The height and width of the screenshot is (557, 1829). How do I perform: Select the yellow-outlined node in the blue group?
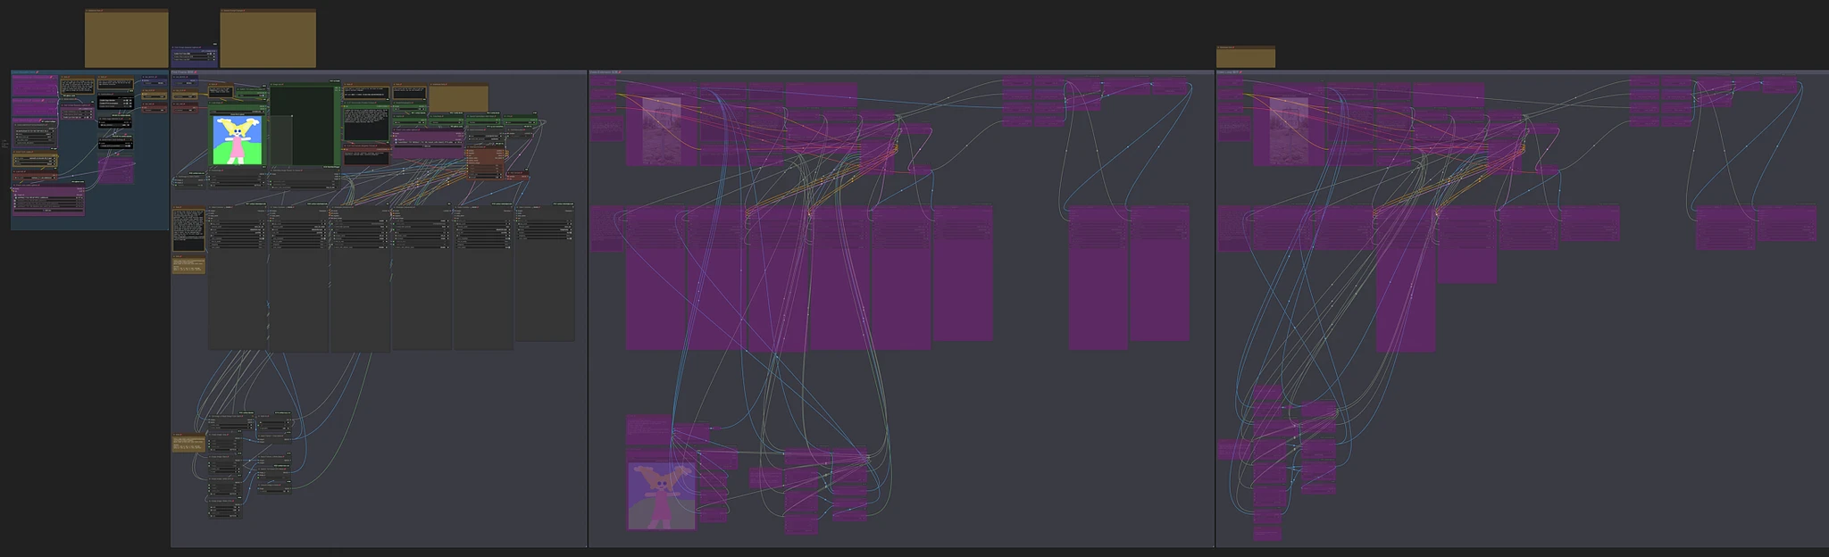35,161
